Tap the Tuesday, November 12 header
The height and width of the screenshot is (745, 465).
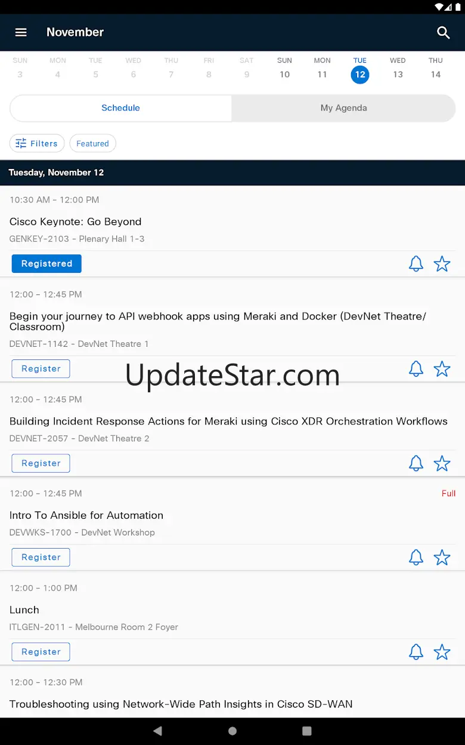coord(56,173)
